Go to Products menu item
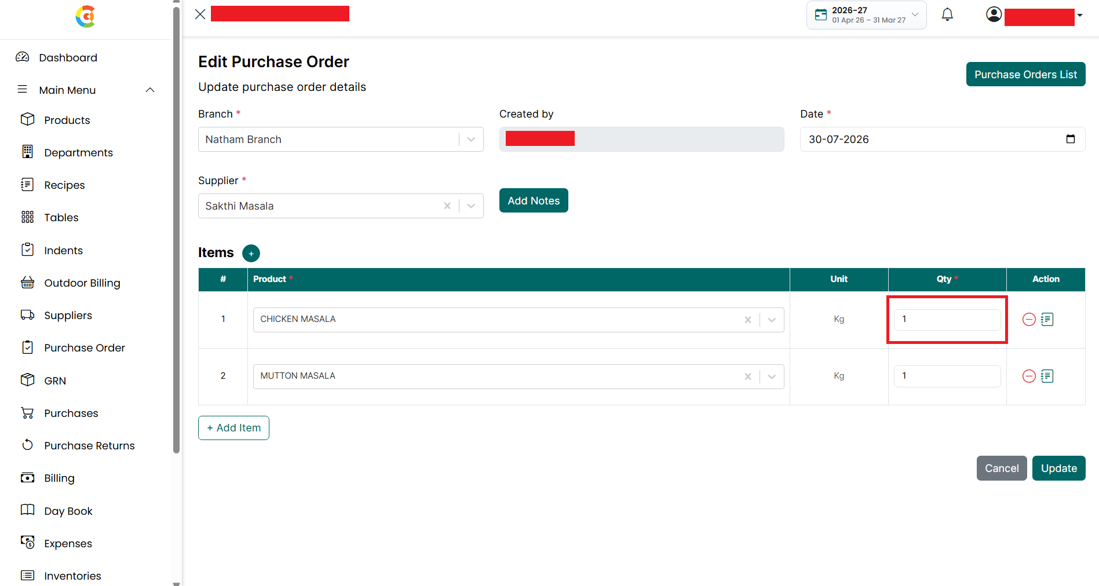Viewport: 1099px width, 586px height. (67, 120)
